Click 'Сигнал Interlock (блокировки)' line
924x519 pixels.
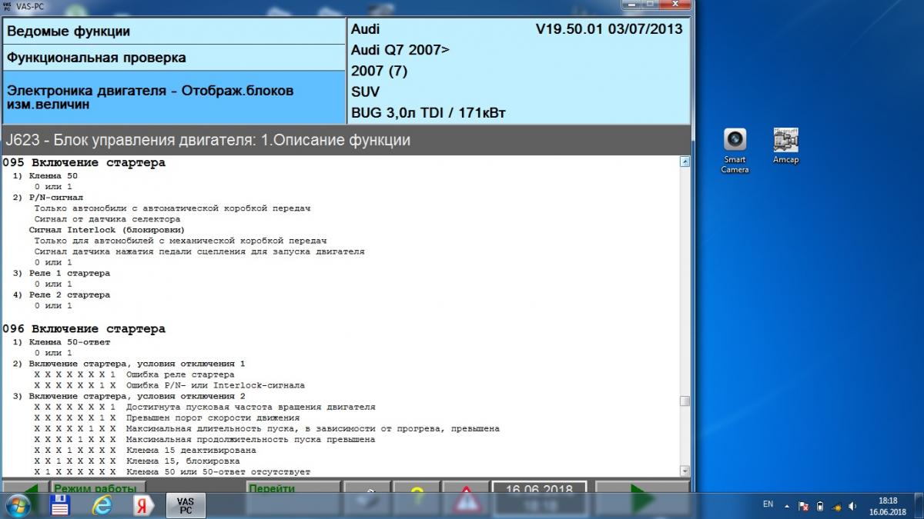pyautogui.click(x=107, y=230)
